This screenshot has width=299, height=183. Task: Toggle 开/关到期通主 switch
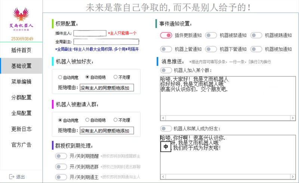61,177
